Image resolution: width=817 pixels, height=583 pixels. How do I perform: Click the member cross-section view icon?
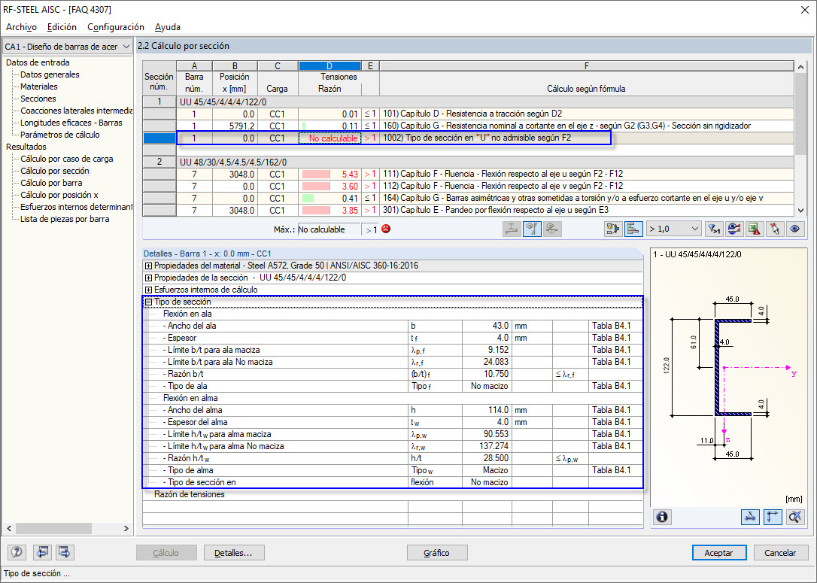tap(512, 229)
